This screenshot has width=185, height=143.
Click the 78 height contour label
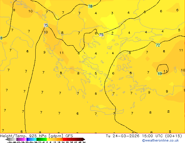pos(90,6)
